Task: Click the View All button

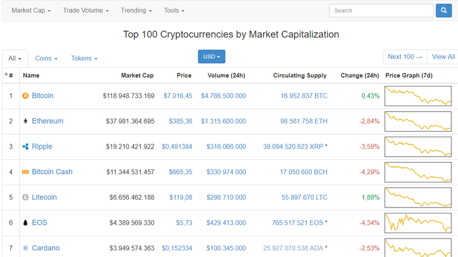Action: (x=443, y=57)
